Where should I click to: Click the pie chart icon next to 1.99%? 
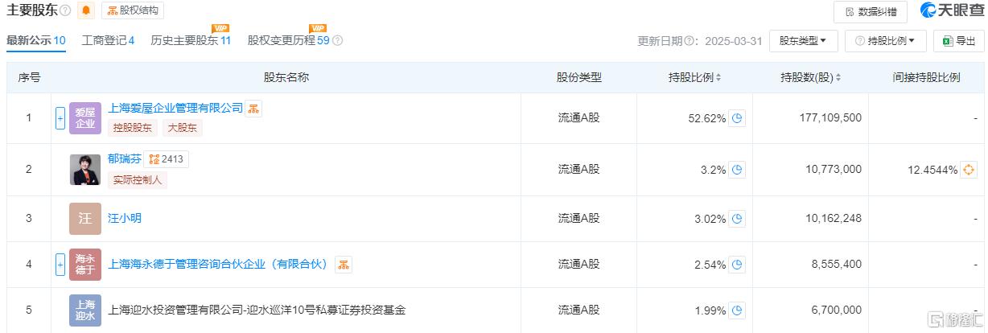737,310
